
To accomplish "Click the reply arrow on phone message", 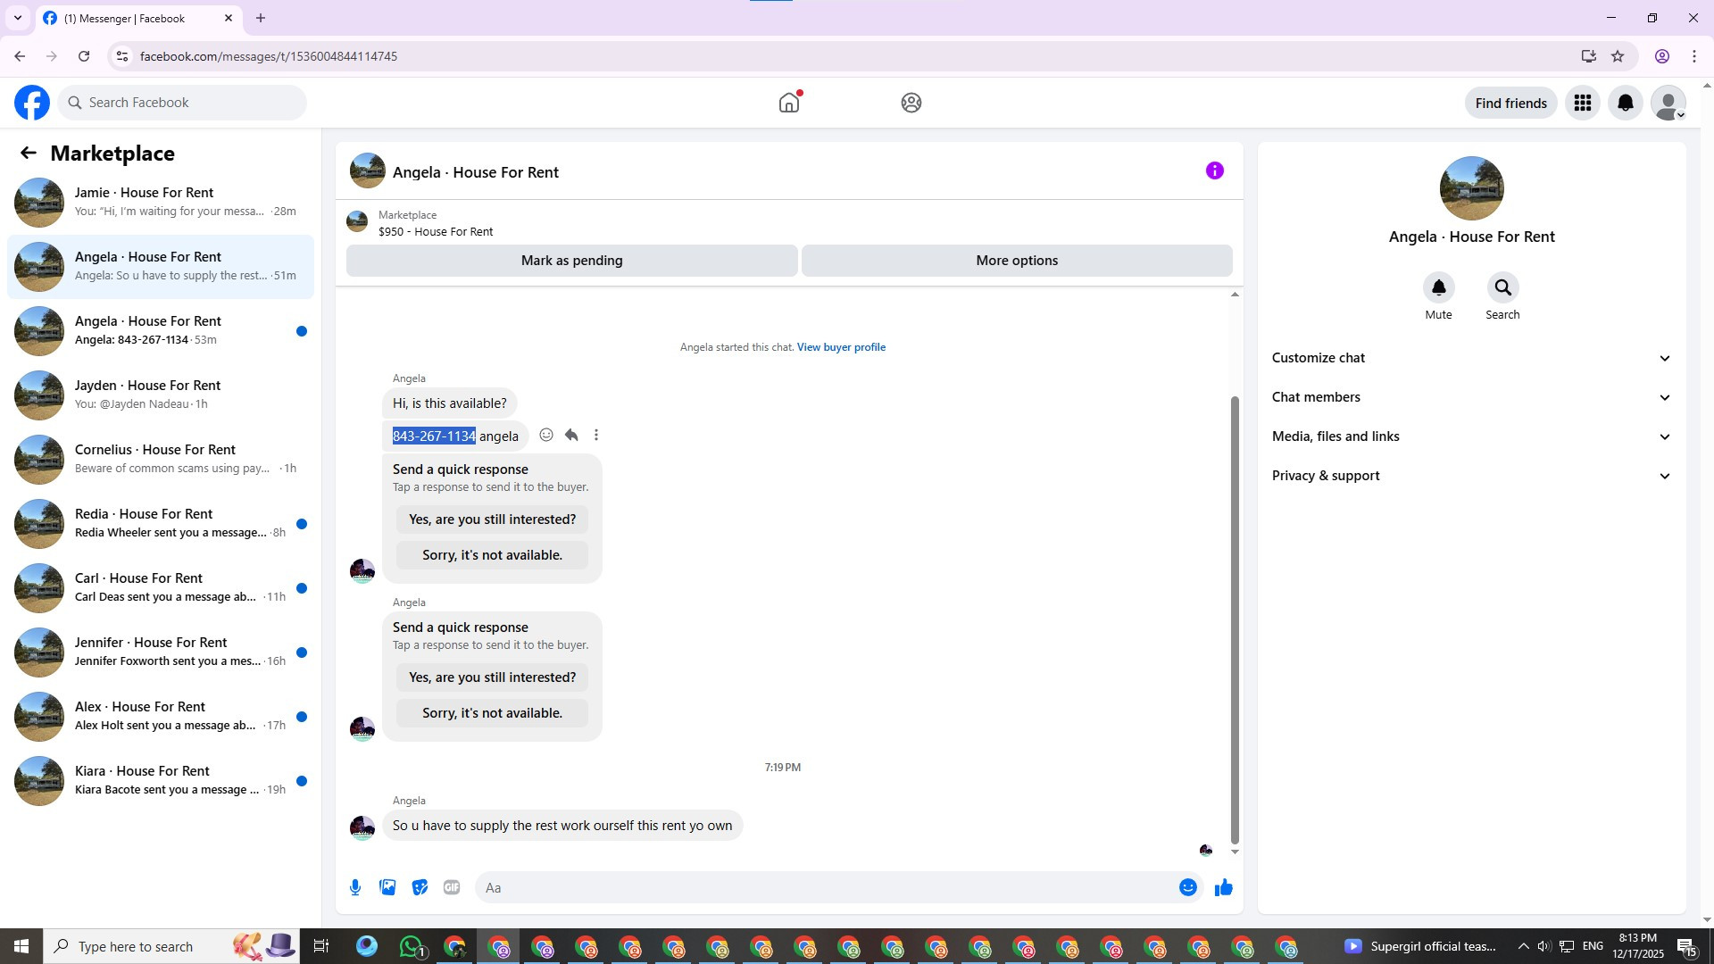I will coord(571,436).
